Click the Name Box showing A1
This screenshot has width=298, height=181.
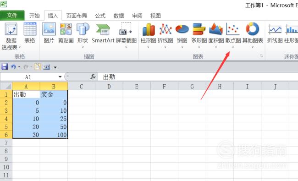[28, 77]
